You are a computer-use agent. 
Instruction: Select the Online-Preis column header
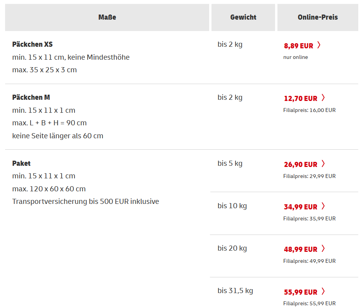[317, 17]
